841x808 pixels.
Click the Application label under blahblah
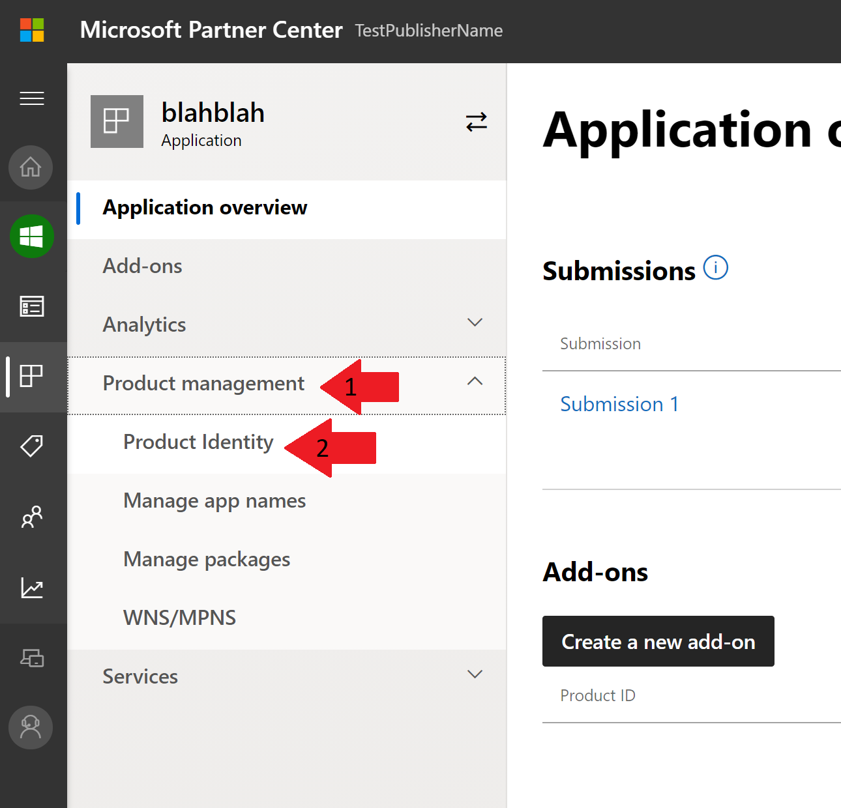(201, 141)
